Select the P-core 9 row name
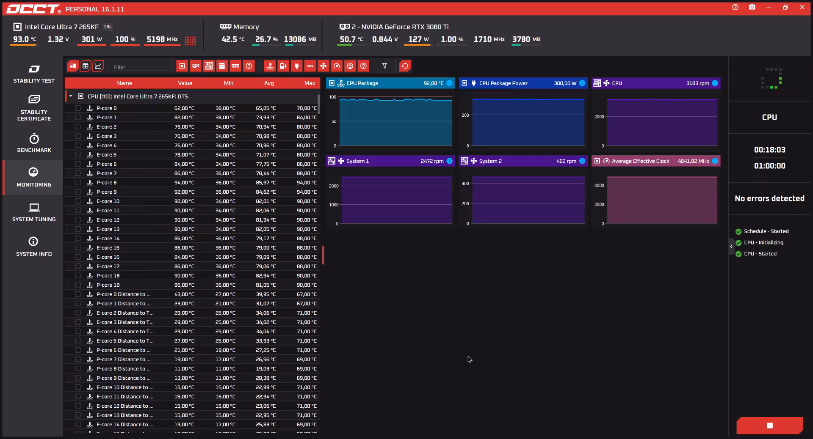 click(106, 192)
